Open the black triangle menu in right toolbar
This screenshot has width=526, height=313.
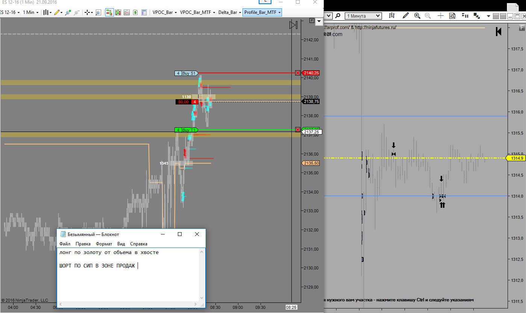488,16
